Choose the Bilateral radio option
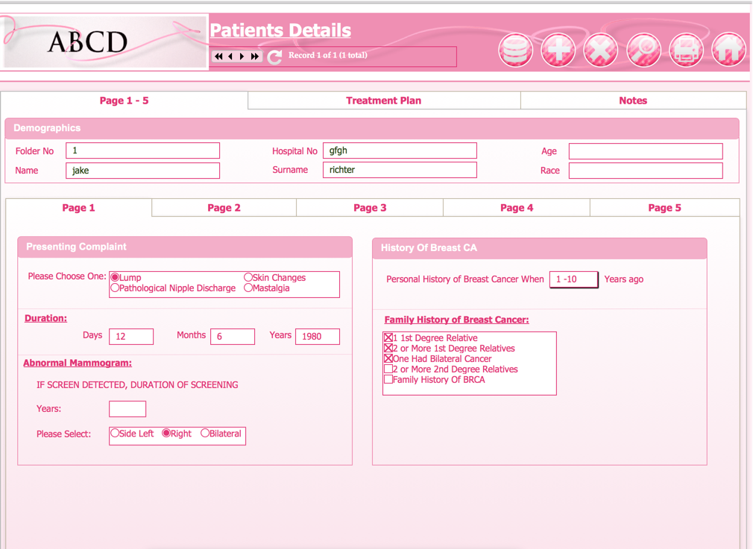Image resolution: width=753 pixels, height=549 pixels. coord(205,434)
